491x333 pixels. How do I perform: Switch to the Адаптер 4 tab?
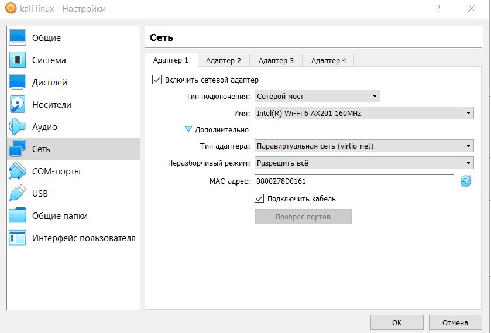(x=328, y=61)
